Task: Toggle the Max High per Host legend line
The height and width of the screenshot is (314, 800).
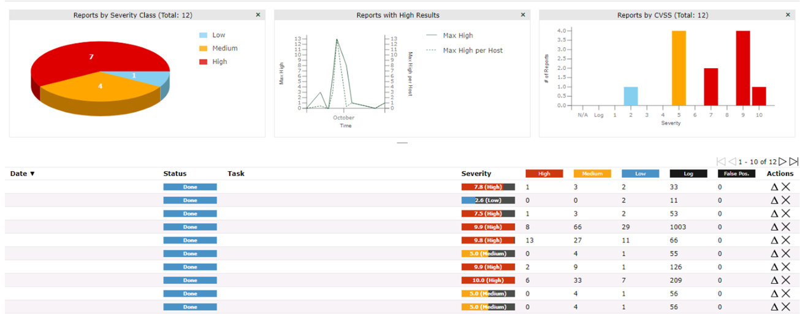Action: click(465, 50)
